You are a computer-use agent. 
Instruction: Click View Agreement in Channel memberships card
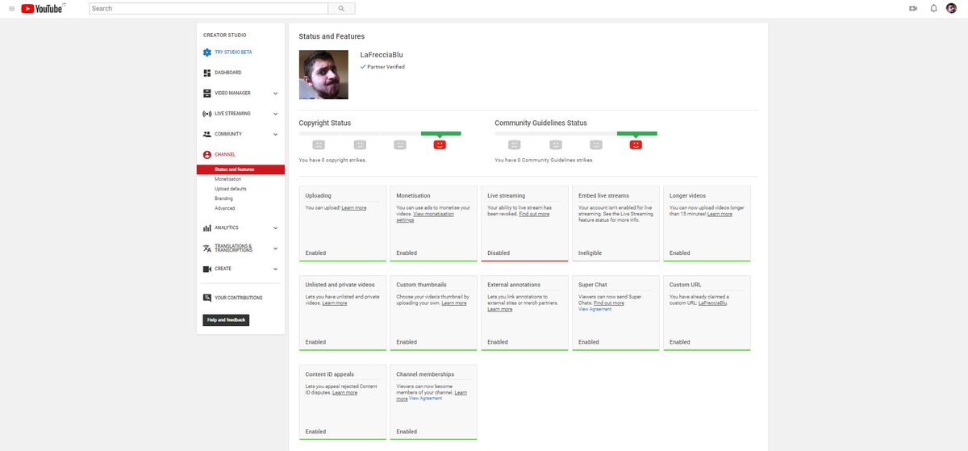[425, 399]
